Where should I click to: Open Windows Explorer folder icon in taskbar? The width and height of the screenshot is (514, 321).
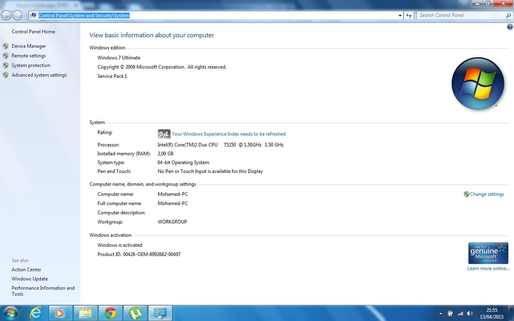pyautogui.click(x=86, y=313)
